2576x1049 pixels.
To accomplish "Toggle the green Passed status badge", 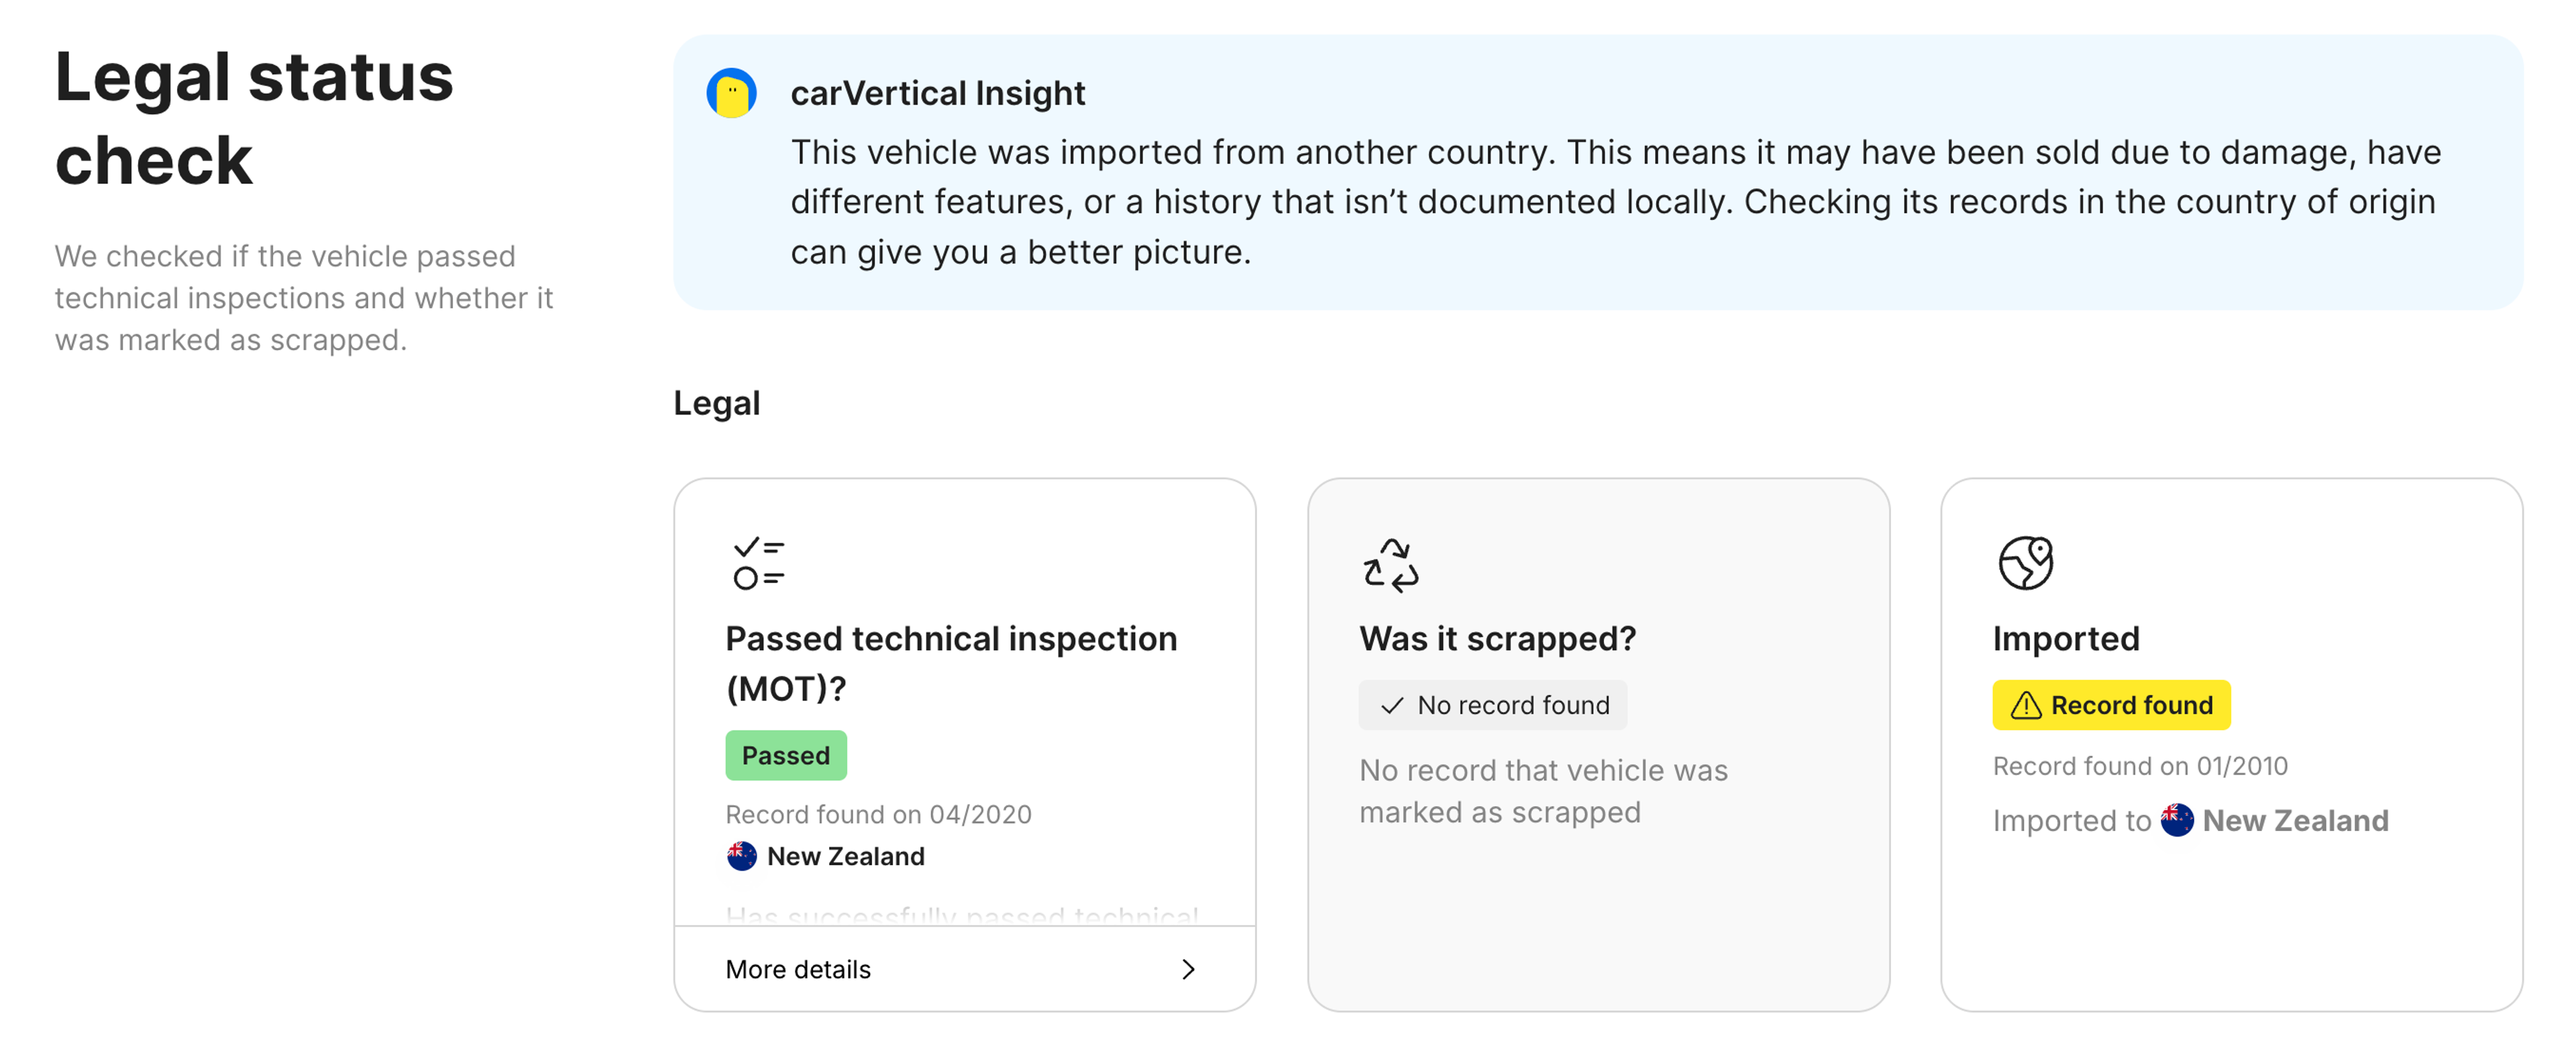I will [x=786, y=755].
